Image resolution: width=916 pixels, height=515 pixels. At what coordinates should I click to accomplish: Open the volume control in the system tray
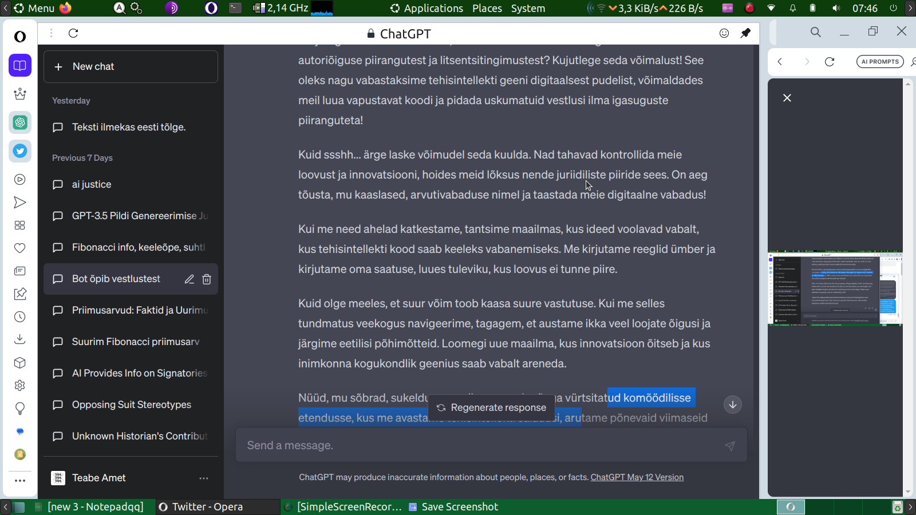(x=836, y=8)
